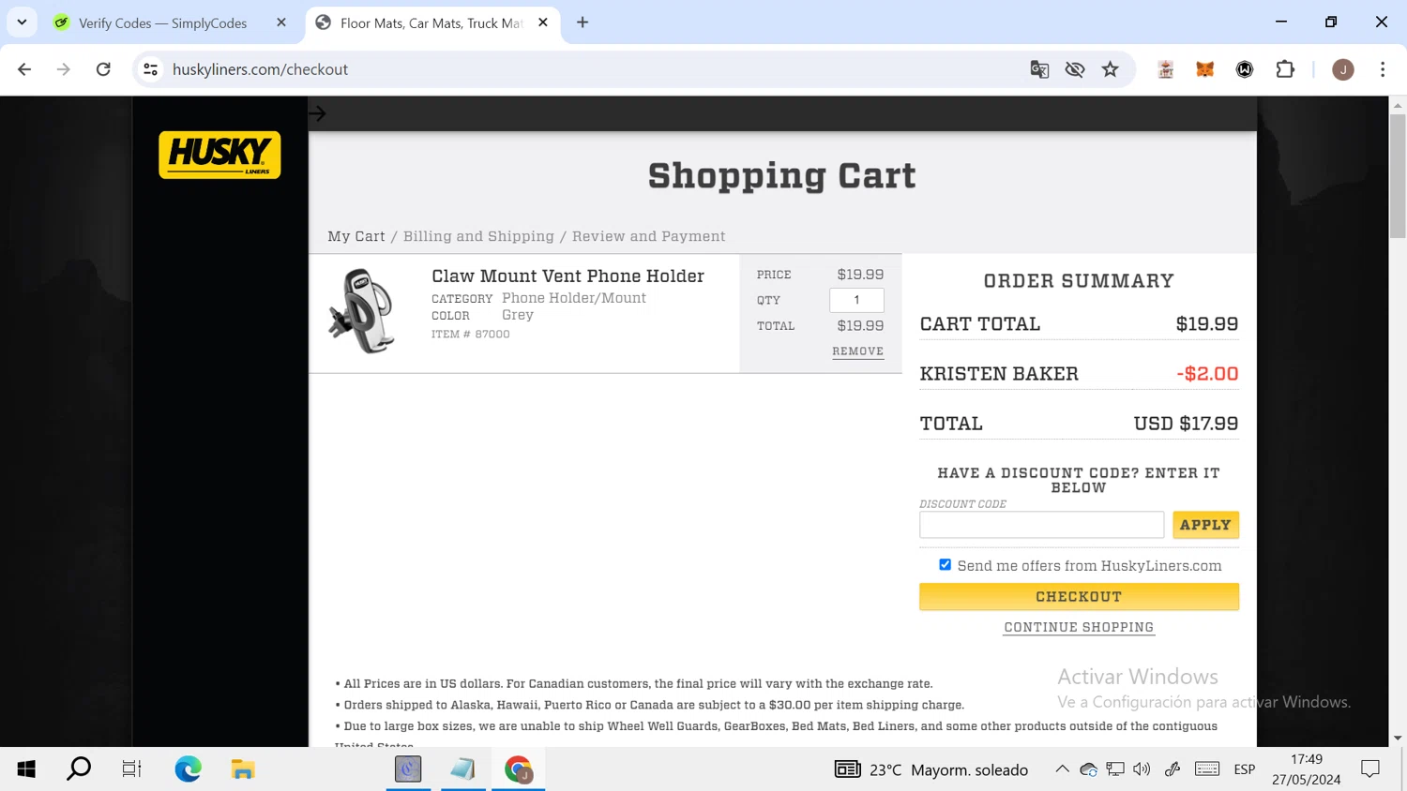1407x791 pixels.
Task: Toggle Send me offers from HuskyLiners.com checkbox
Action: pos(945,564)
